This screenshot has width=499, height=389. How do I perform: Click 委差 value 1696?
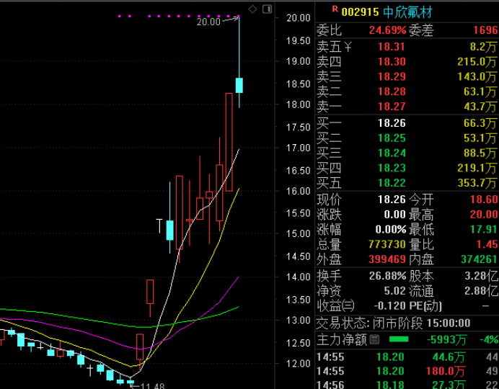(485, 30)
